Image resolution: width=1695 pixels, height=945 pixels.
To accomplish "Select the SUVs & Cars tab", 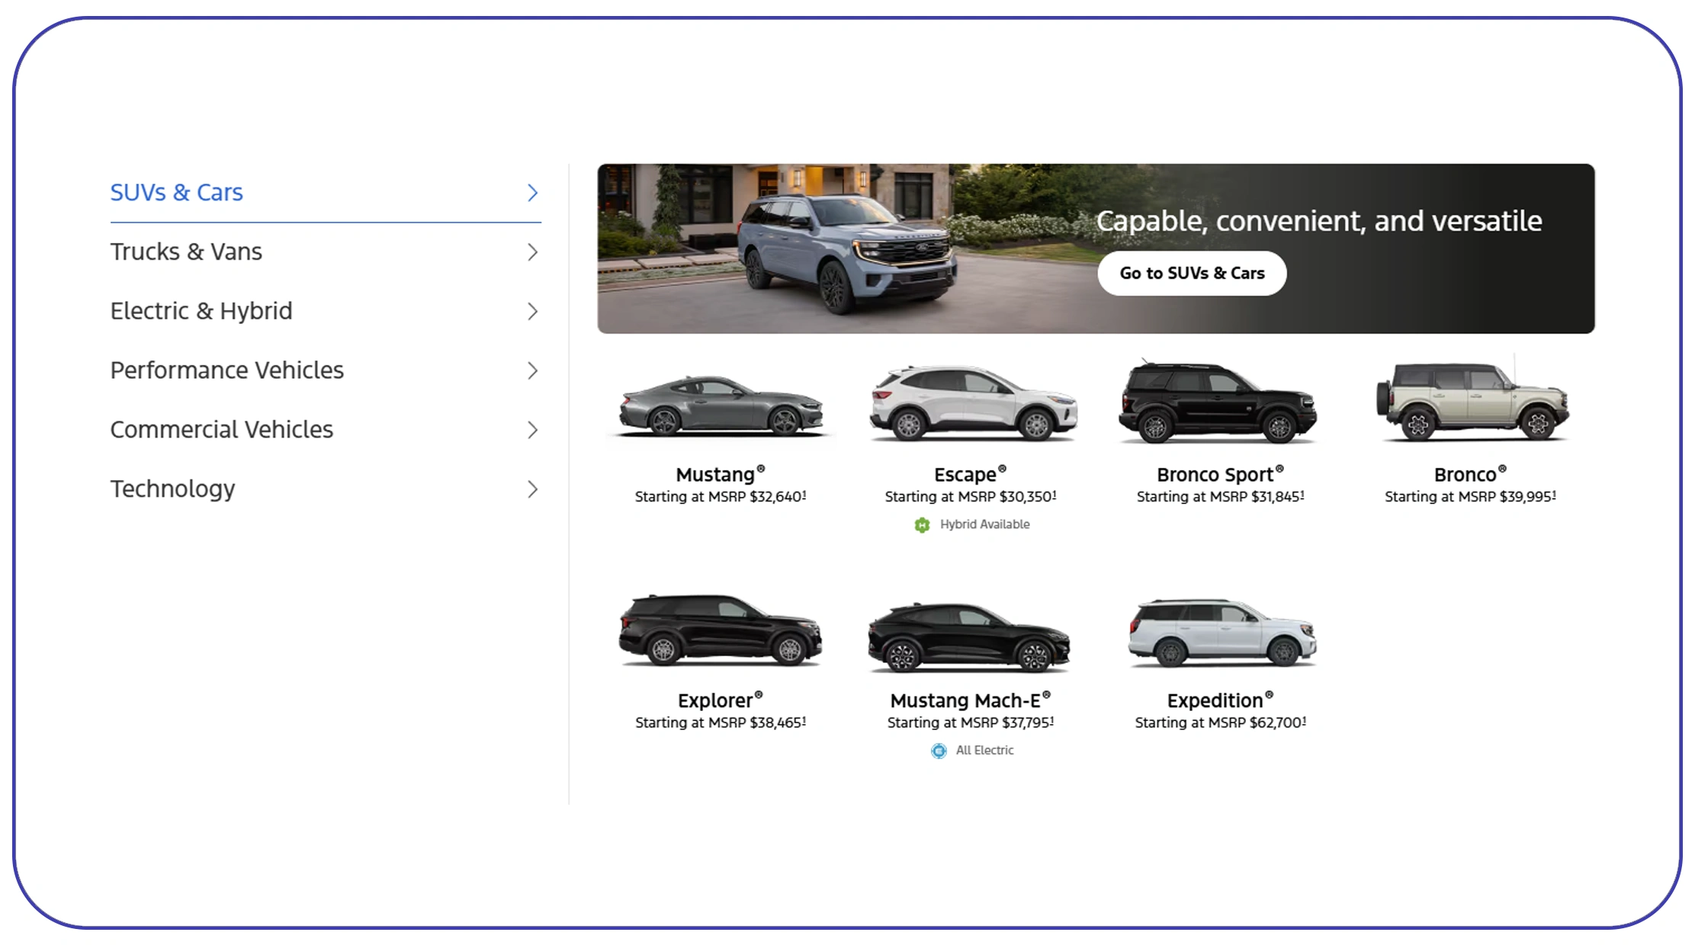I will click(x=176, y=192).
